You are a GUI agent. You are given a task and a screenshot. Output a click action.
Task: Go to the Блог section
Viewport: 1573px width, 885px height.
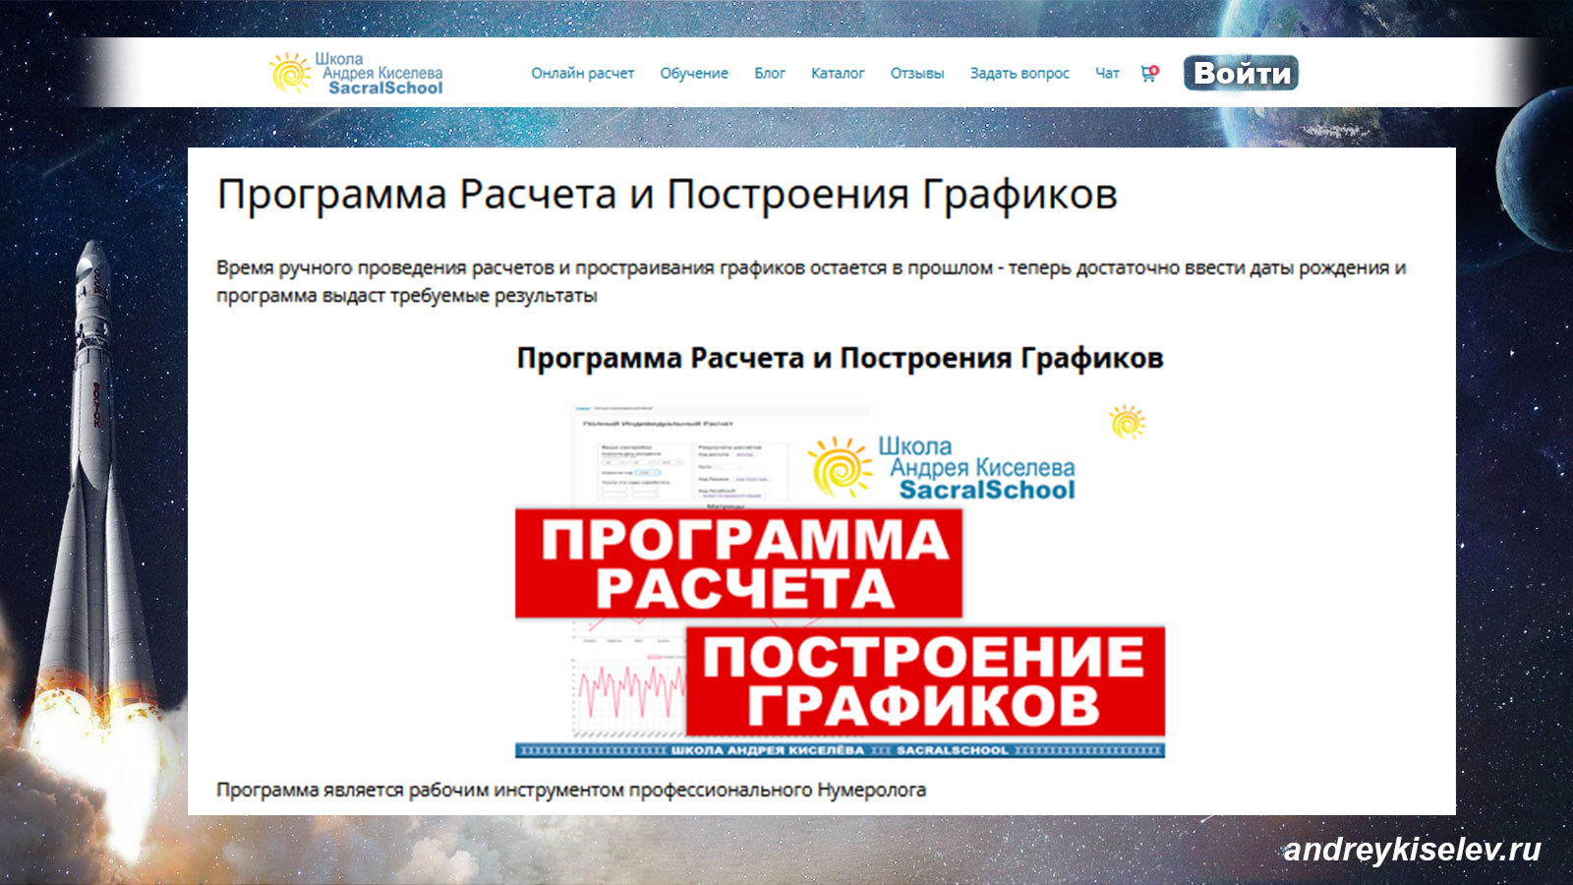770,73
